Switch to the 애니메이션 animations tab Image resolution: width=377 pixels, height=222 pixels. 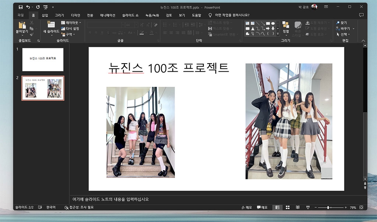pyautogui.click(x=108, y=15)
